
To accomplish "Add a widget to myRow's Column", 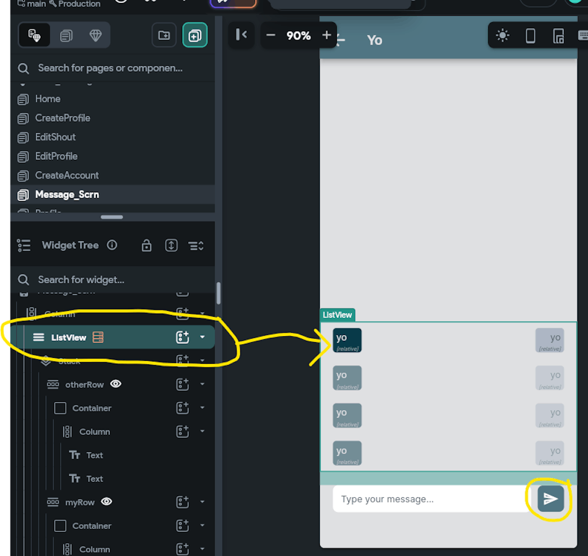I will (x=183, y=550).
